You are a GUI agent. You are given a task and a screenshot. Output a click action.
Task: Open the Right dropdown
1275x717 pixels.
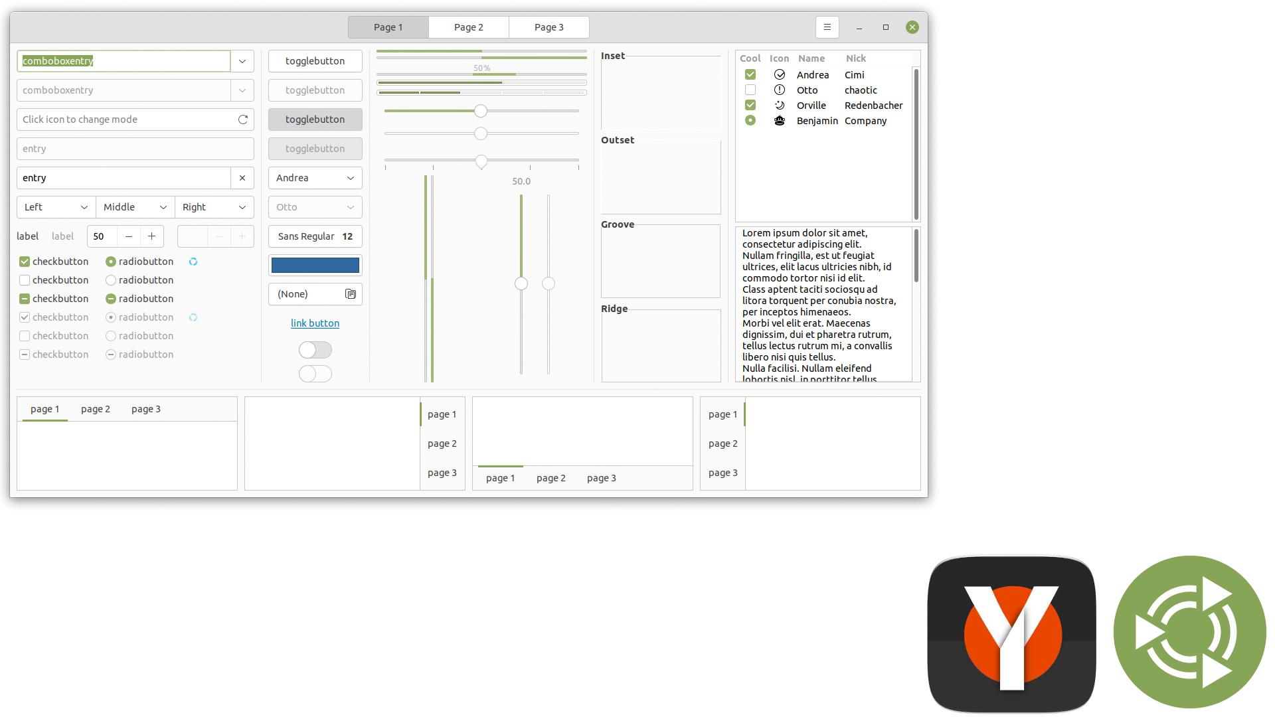pyautogui.click(x=214, y=207)
